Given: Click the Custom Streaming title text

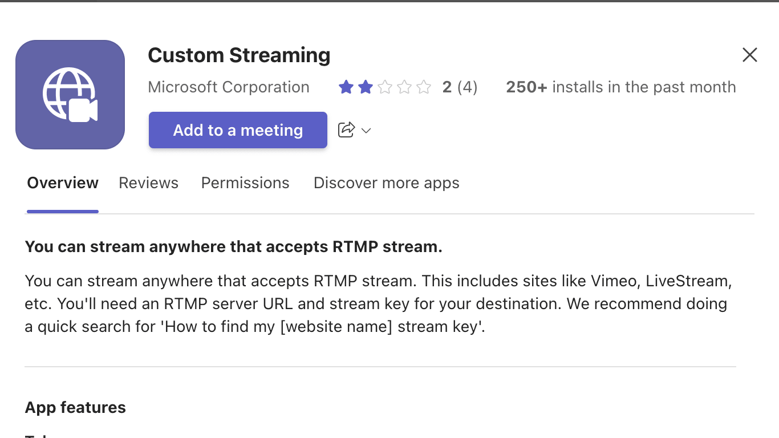Looking at the screenshot, I should 239,55.
